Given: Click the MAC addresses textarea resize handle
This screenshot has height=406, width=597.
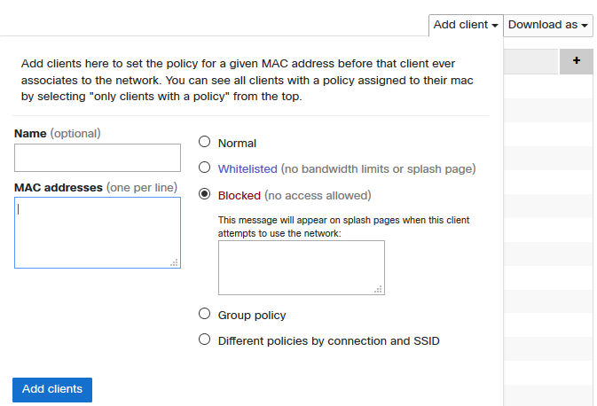Looking at the screenshot, I should [175, 262].
